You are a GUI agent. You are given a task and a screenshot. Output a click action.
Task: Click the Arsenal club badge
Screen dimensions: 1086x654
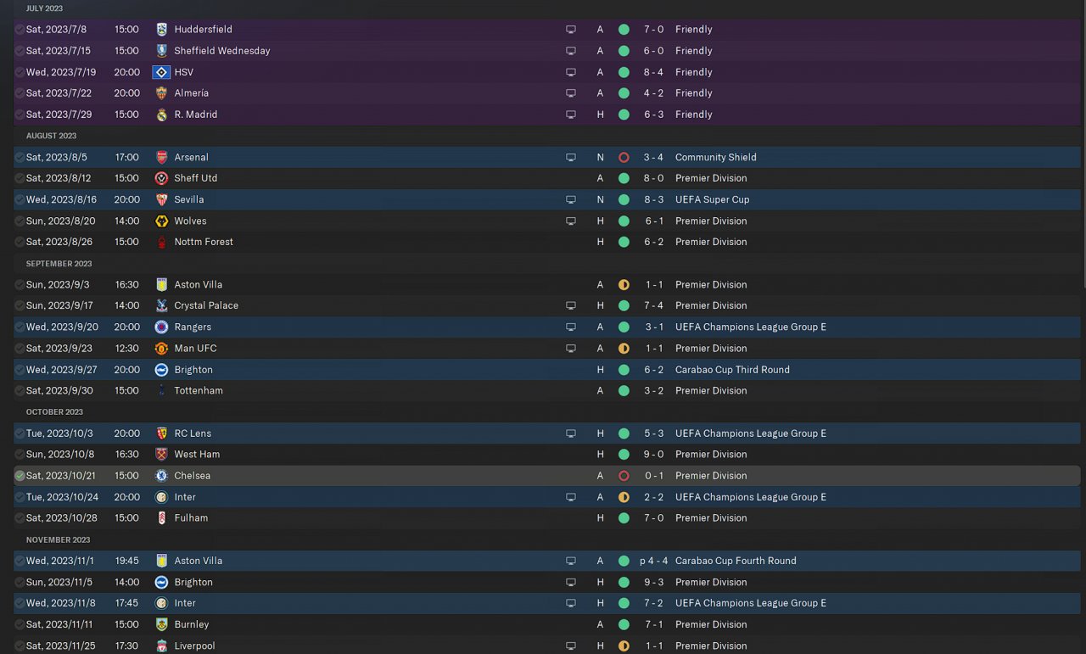(161, 157)
